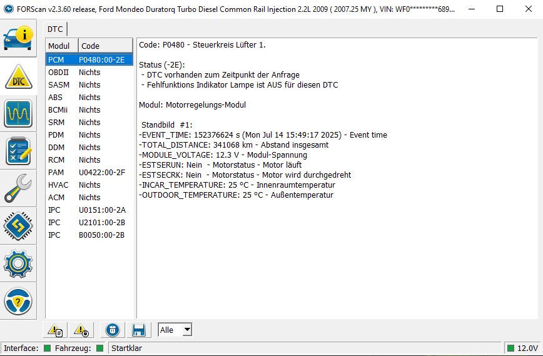Screen dimensions: 543x356
Task: Save DTC log with floppy disk icon
Action: click(x=138, y=330)
